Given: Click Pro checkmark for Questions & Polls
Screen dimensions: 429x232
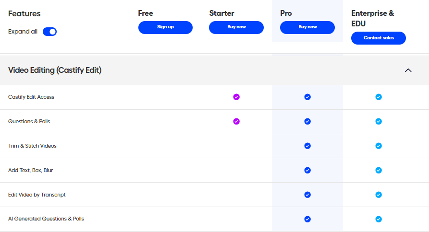Looking at the screenshot, I should coord(307,121).
